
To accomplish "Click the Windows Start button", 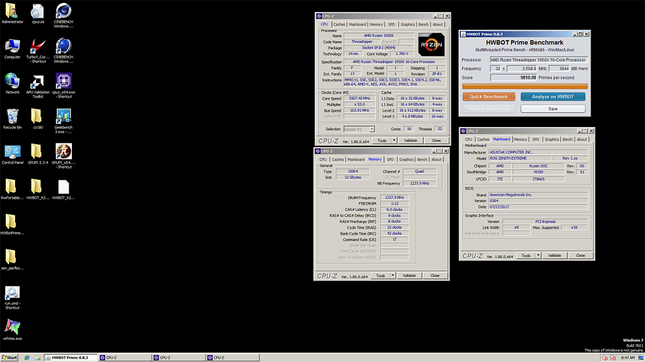I will pos(9,358).
